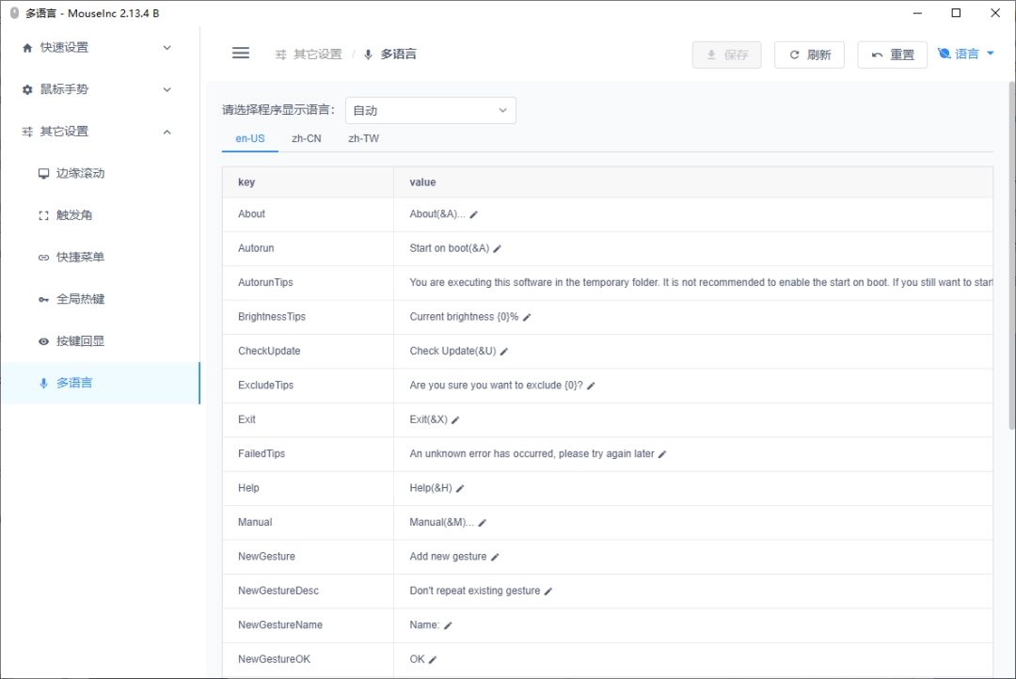This screenshot has height=679, width=1016.
Task: Click pencil icon beside 'Current brightness {0}%'
Action: [x=527, y=318]
